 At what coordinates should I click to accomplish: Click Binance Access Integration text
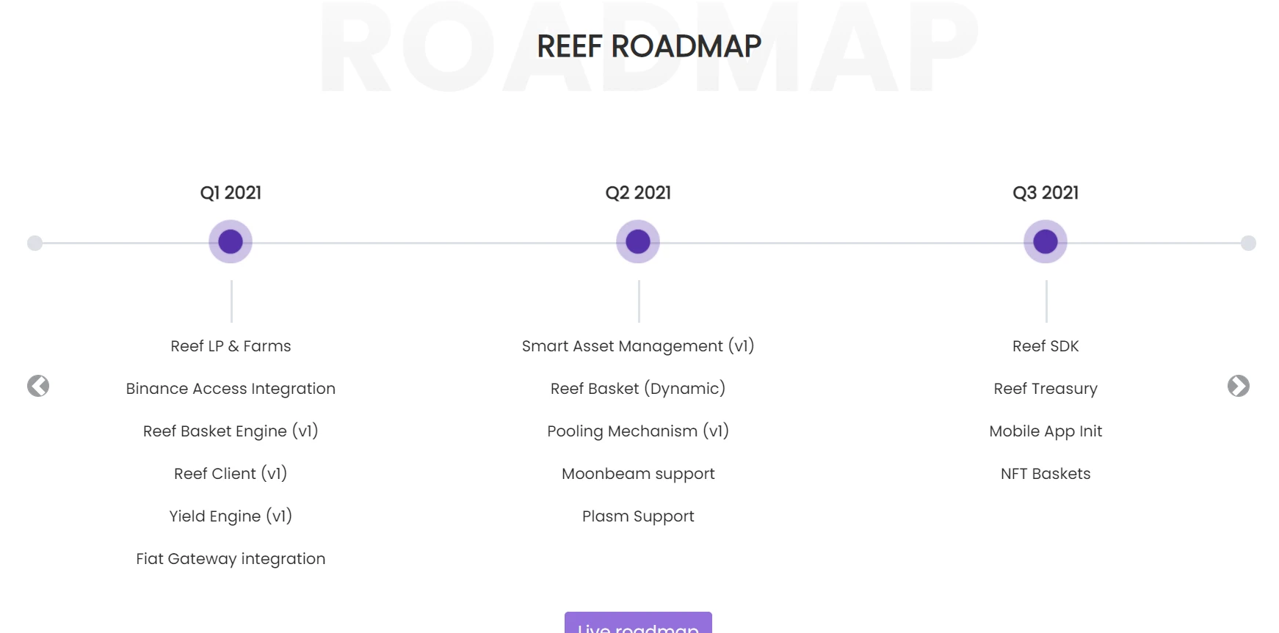click(x=231, y=389)
